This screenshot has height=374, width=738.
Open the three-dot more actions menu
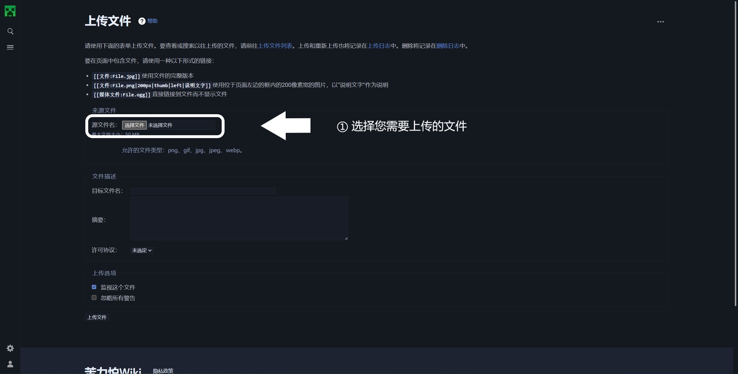coord(660,22)
